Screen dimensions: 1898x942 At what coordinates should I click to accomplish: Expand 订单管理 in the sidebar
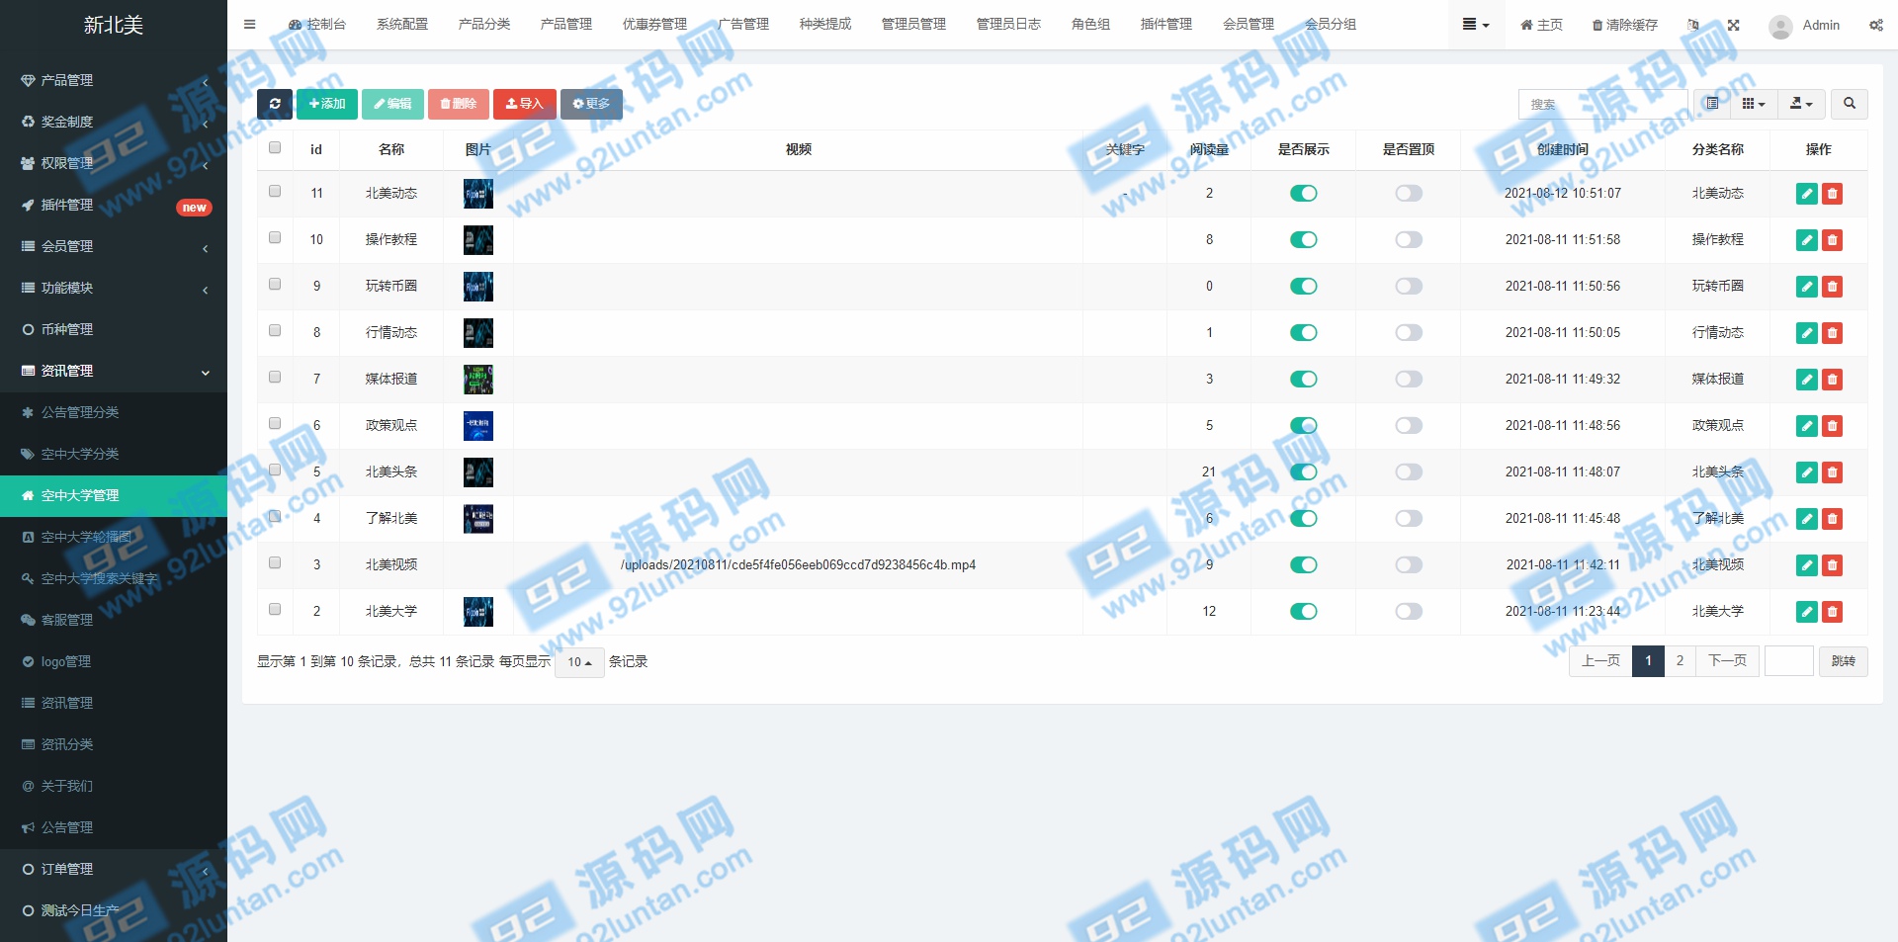114,869
